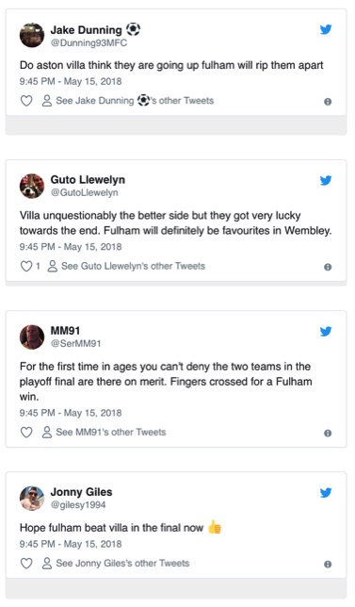Open info icon on Jake Dunning's tweet

[328, 102]
